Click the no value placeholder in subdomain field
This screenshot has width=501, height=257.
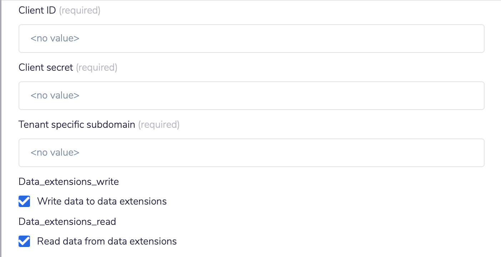(x=55, y=152)
